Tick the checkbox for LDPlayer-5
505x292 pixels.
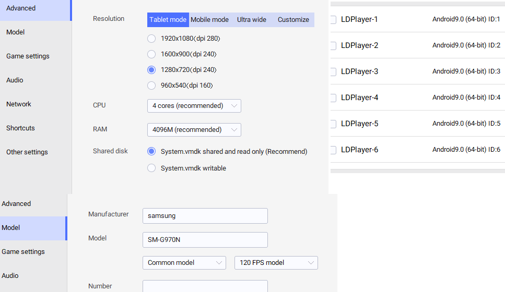[333, 124]
